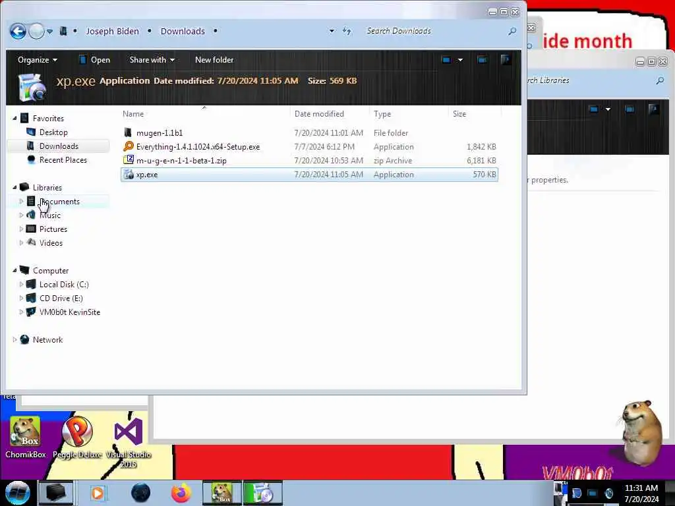
Task: Click the Explorer taskbar button
Action: pos(55,493)
